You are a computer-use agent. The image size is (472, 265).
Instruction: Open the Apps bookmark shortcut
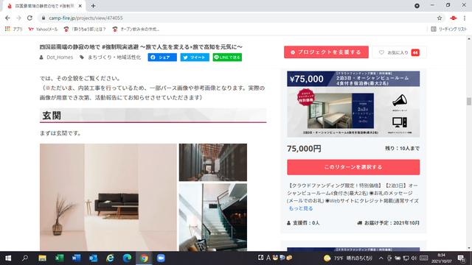[x=14, y=29]
